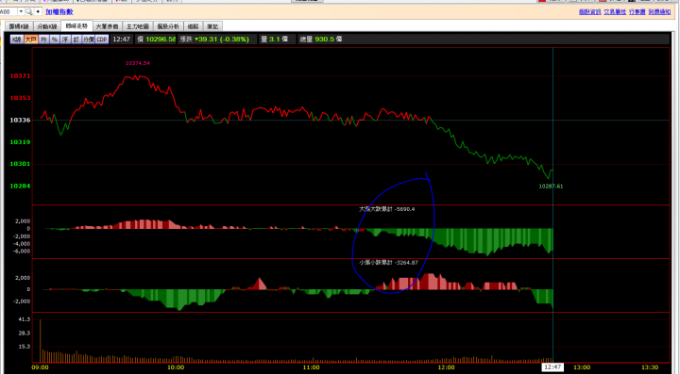Open the 筆記 tab
Viewport: 680px width, 374px height.
point(212,26)
